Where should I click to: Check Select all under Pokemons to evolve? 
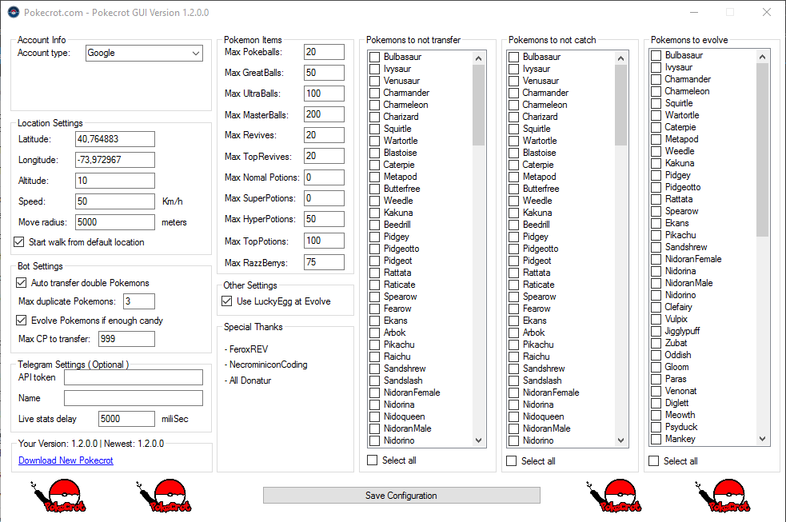pyautogui.click(x=654, y=461)
